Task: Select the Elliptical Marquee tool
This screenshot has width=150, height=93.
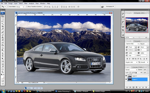Action: pyautogui.click(x=2, y=19)
